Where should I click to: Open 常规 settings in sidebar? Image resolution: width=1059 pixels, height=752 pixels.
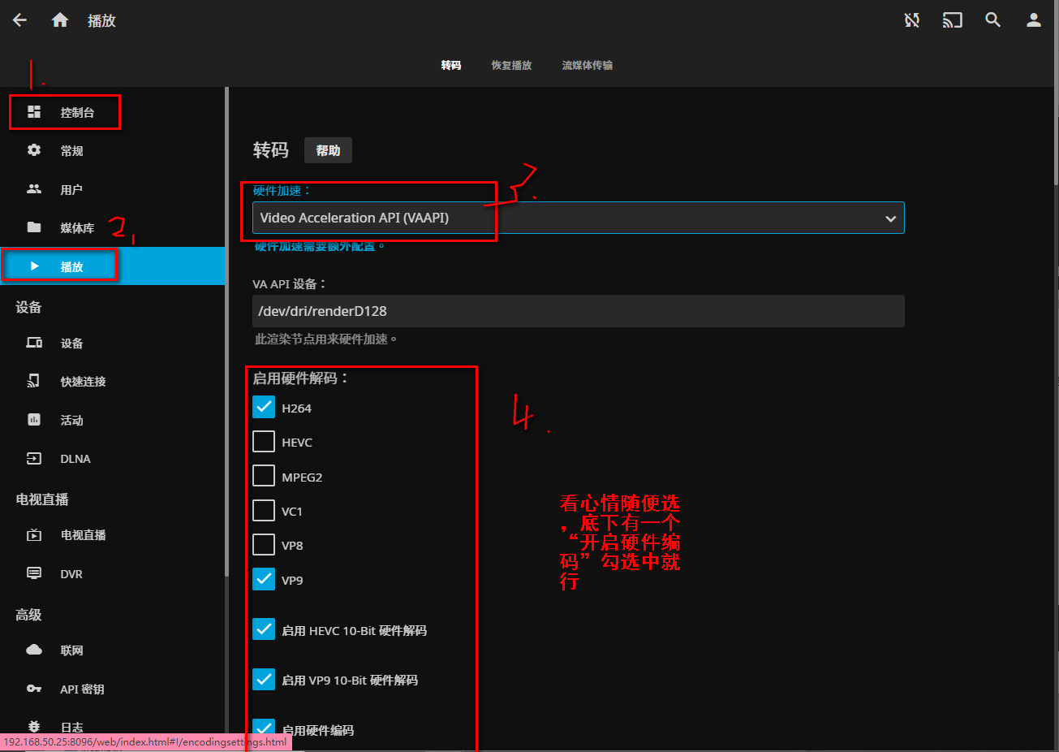coord(112,150)
